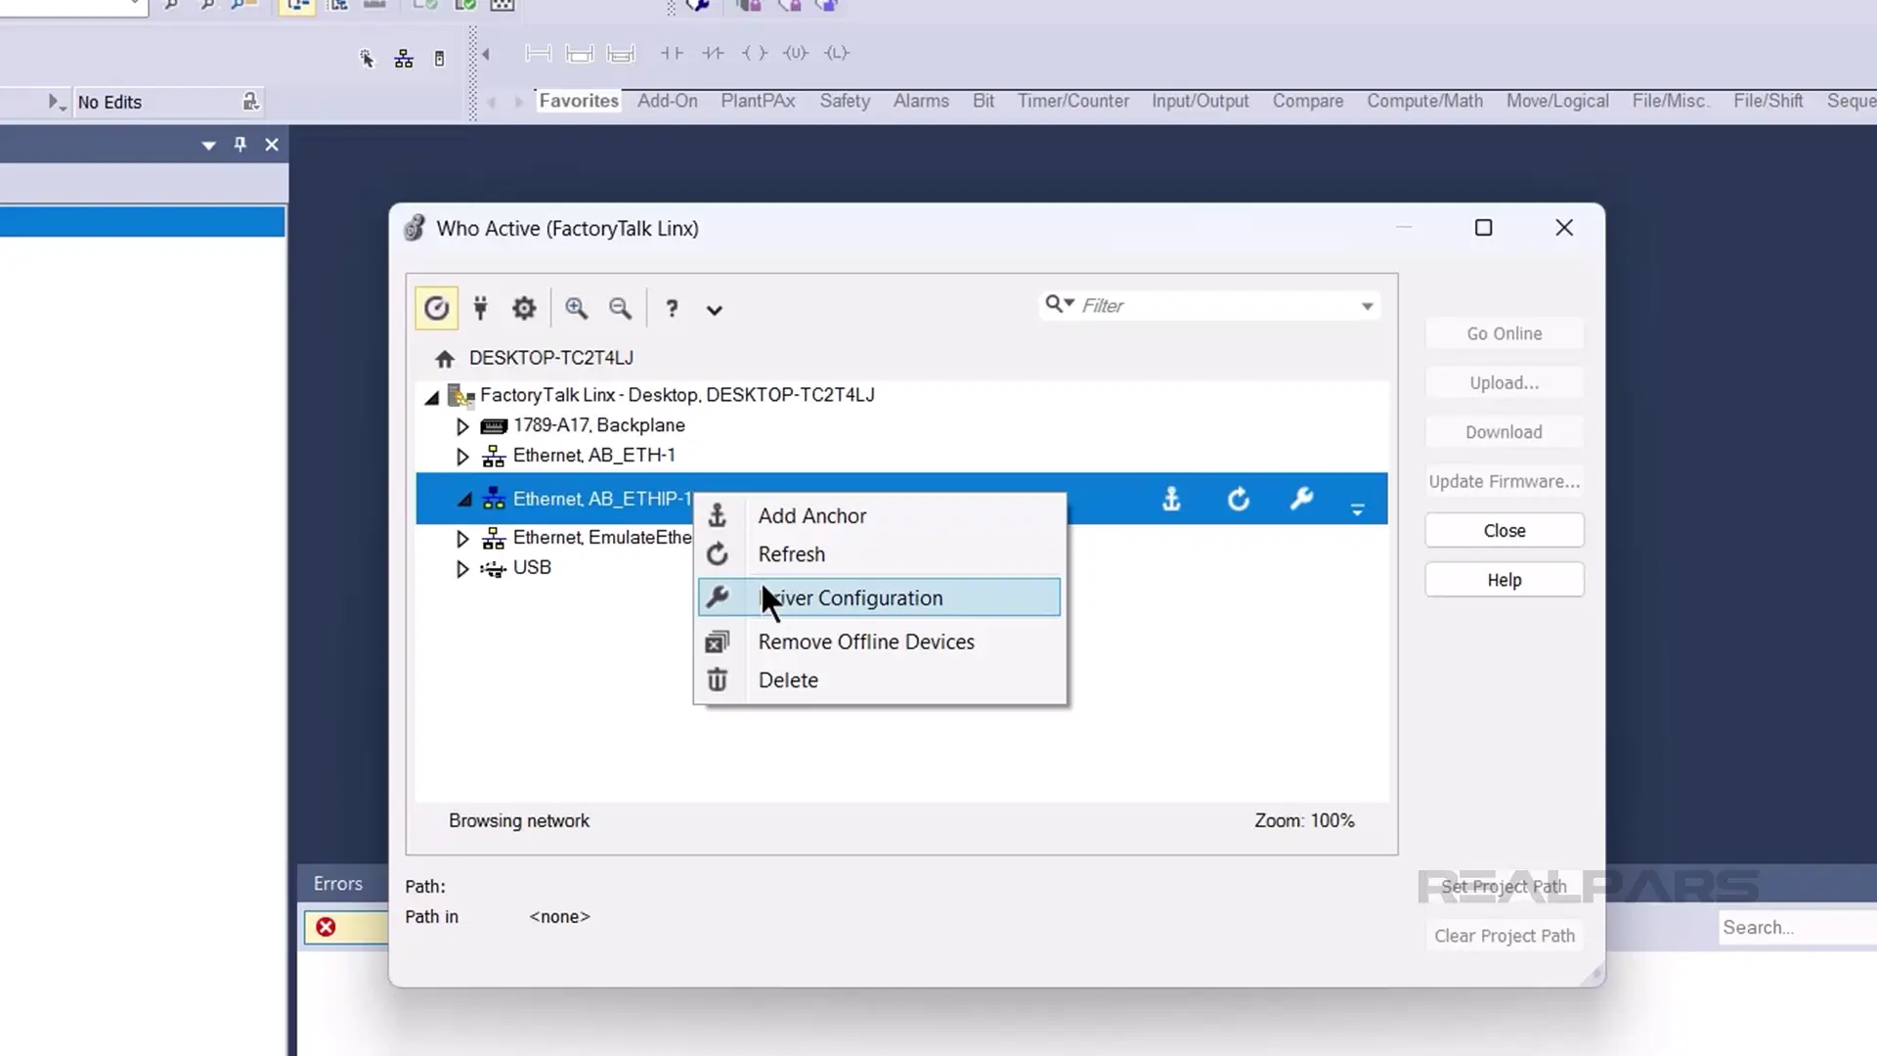This screenshot has width=1877, height=1056.
Task: Click the anchor icon on the AB_ETHIP-1 row
Action: coord(1171,500)
